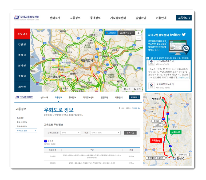The height and width of the screenshot is (180, 206).
Task: Click the 양재IC marker on detour map
Action: click(x=161, y=98)
